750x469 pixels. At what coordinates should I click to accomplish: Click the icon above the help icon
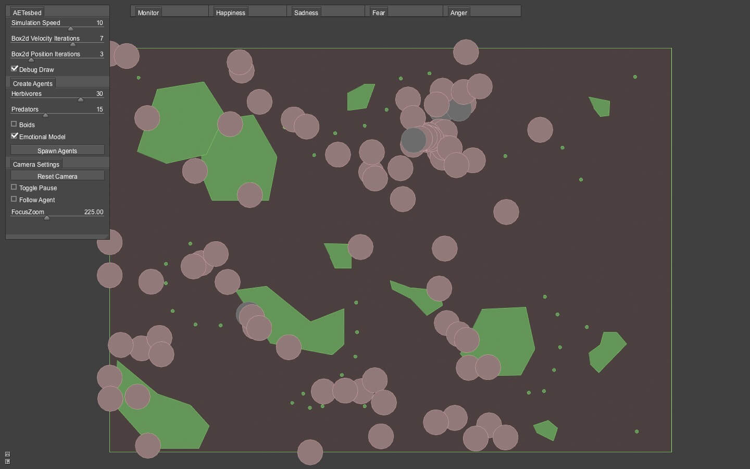pos(7,454)
